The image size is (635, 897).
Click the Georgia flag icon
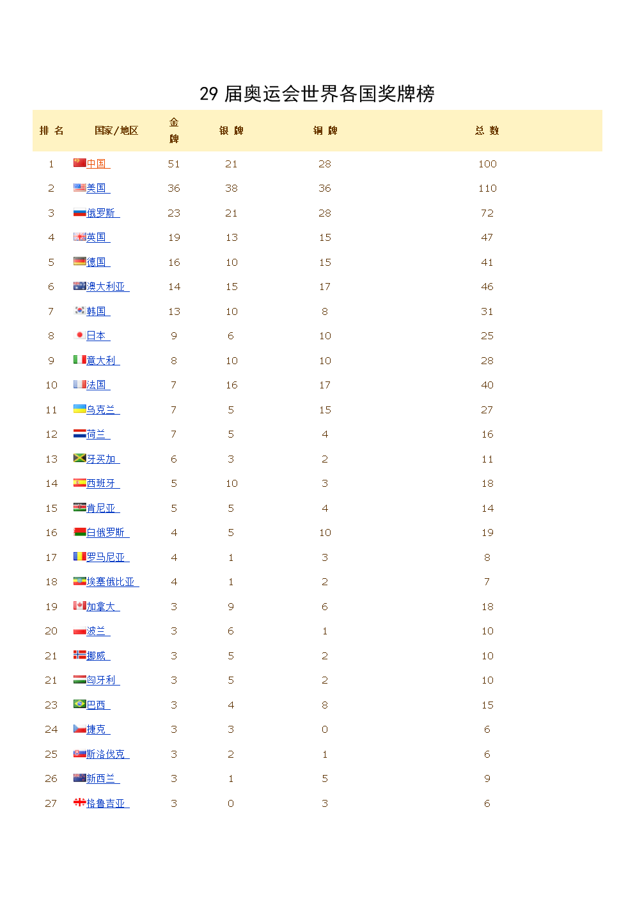(x=79, y=802)
